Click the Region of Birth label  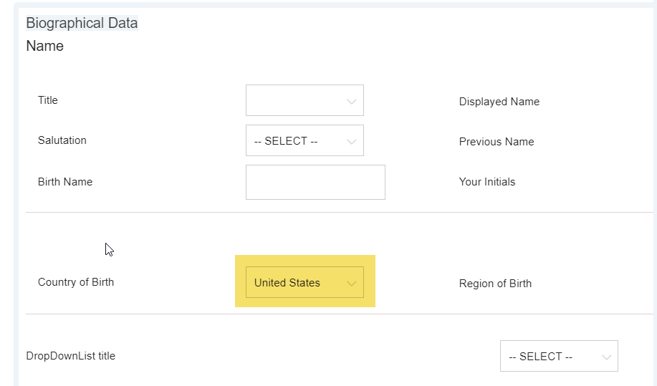click(495, 284)
